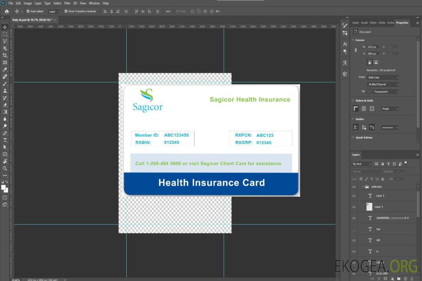The height and width of the screenshot is (281, 422).
Task: Toggle Quick Mask mode icon
Action: point(5,197)
